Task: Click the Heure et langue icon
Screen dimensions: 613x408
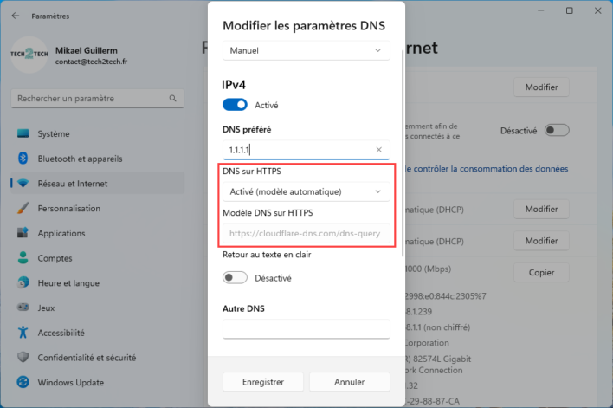Action: [23, 282]
